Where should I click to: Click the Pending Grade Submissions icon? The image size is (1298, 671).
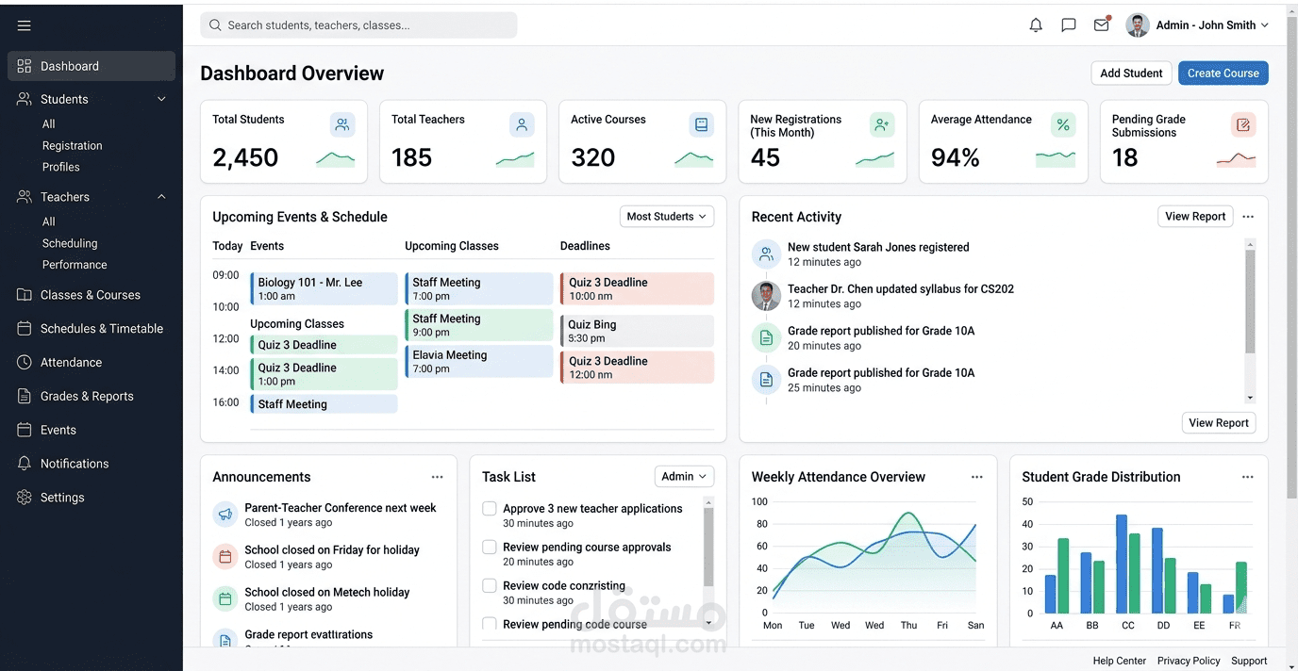click(x=1243, y=124)
